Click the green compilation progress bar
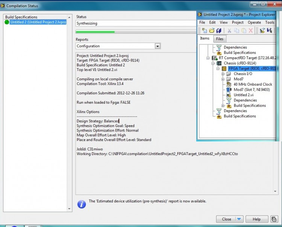The width and height of the screenshot is (282, 227). click(x=96, y=32)
